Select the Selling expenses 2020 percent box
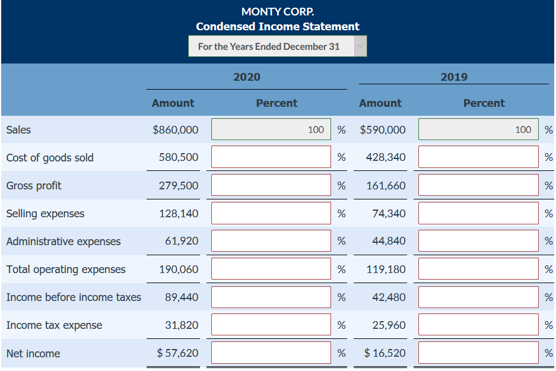 coord(271,213)
